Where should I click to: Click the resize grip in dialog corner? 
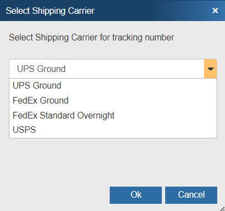coord(222,209)
